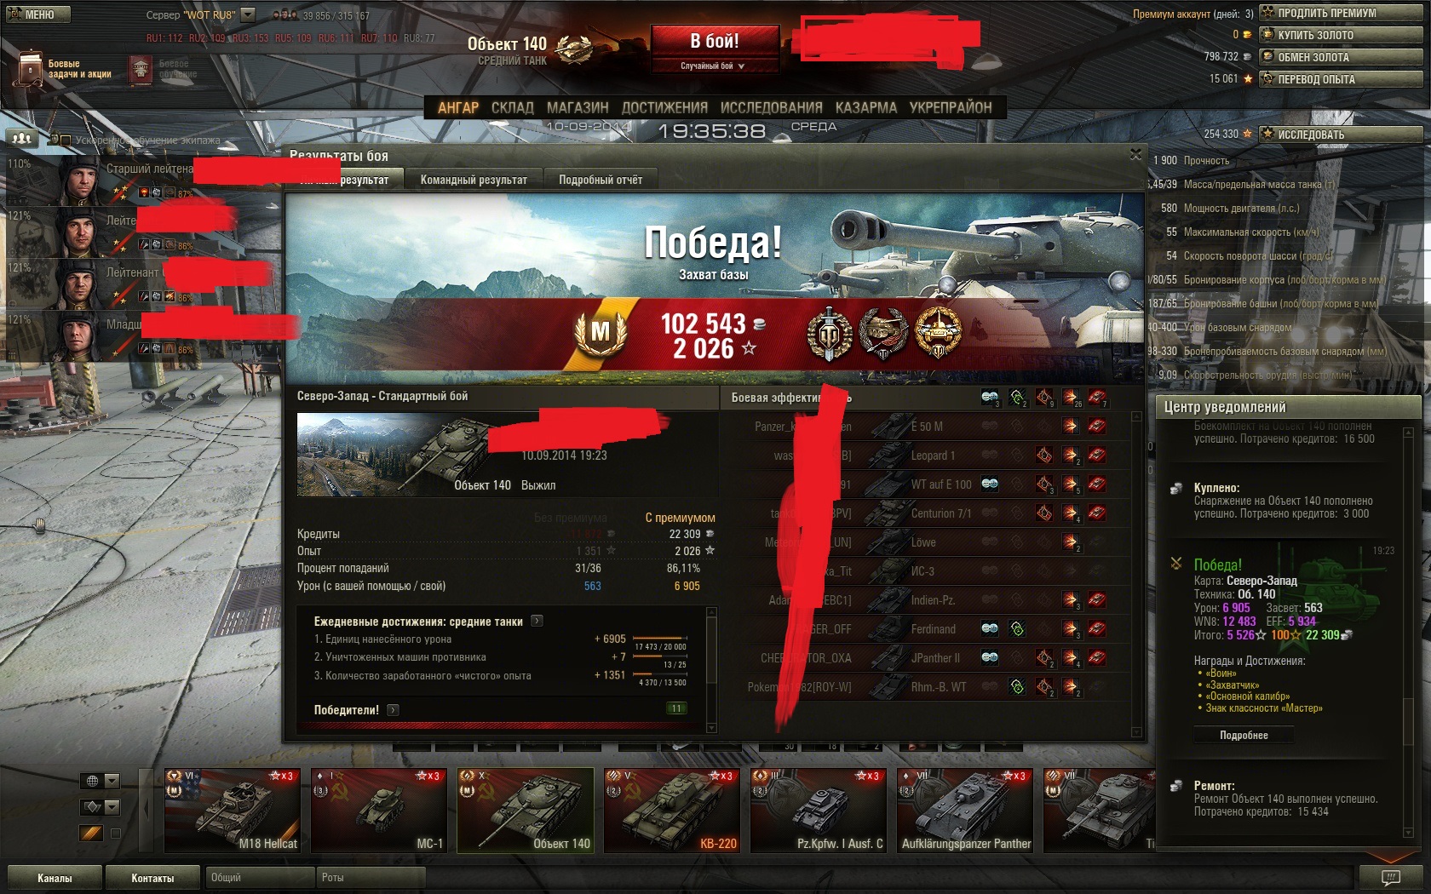The height and width of the screenshot is (894, 1431).
Task: Expand the nation filter globe dropdown
Action: coord(100,781)
